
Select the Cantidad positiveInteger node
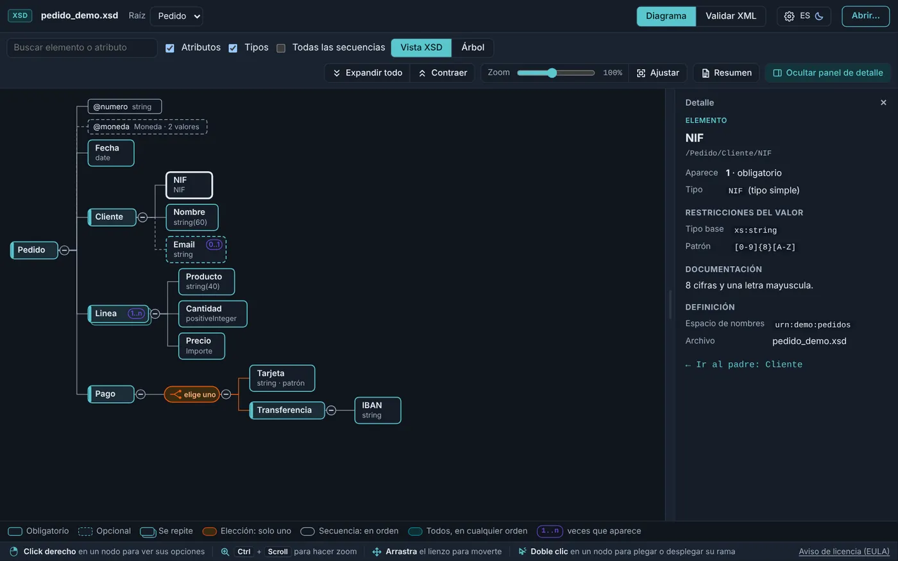tap(212, 314)
